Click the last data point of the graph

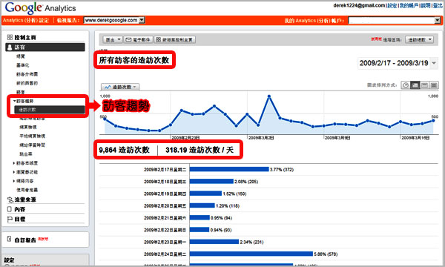433,121
